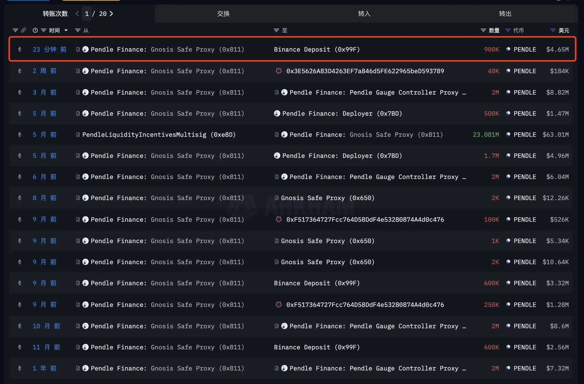Screen dimensions: 584x384
Task: Open the 代币 token filter icon
Action: (508, 30)
